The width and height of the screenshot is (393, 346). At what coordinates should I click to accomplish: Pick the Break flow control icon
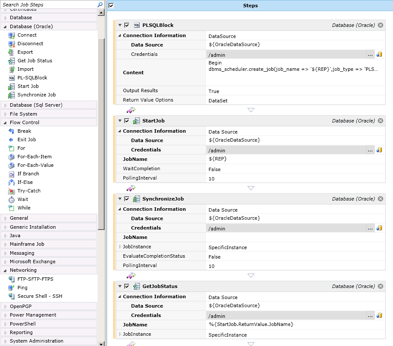point(12,131)
